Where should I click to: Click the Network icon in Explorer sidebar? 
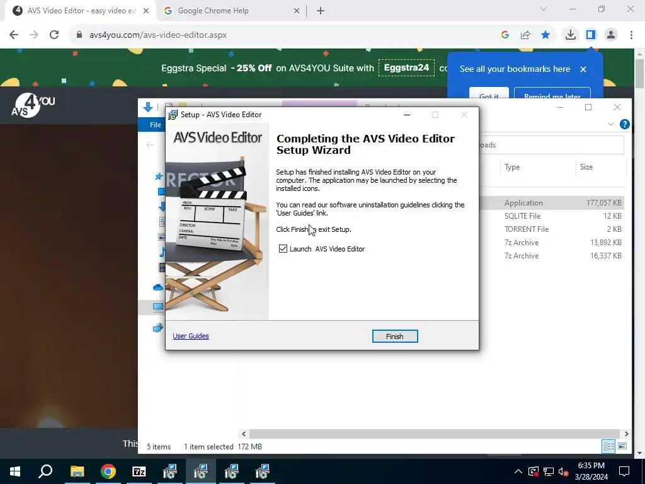pyautogui.click(x=158, y=328)
